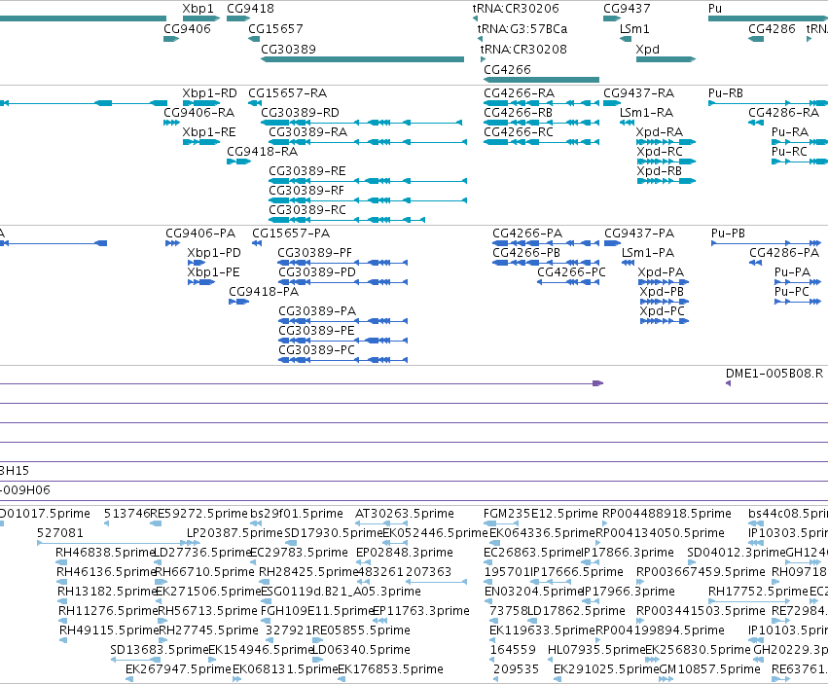Viewport: 828px width, 684px height.
Task: Click the CG9406-PA protein label
Action: (200, 233)
